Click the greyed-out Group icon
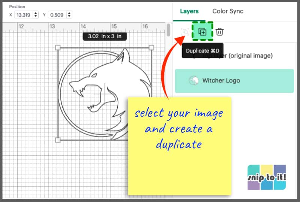The width and height of the screenshot is (300, 202). click(x=185, y=31)
